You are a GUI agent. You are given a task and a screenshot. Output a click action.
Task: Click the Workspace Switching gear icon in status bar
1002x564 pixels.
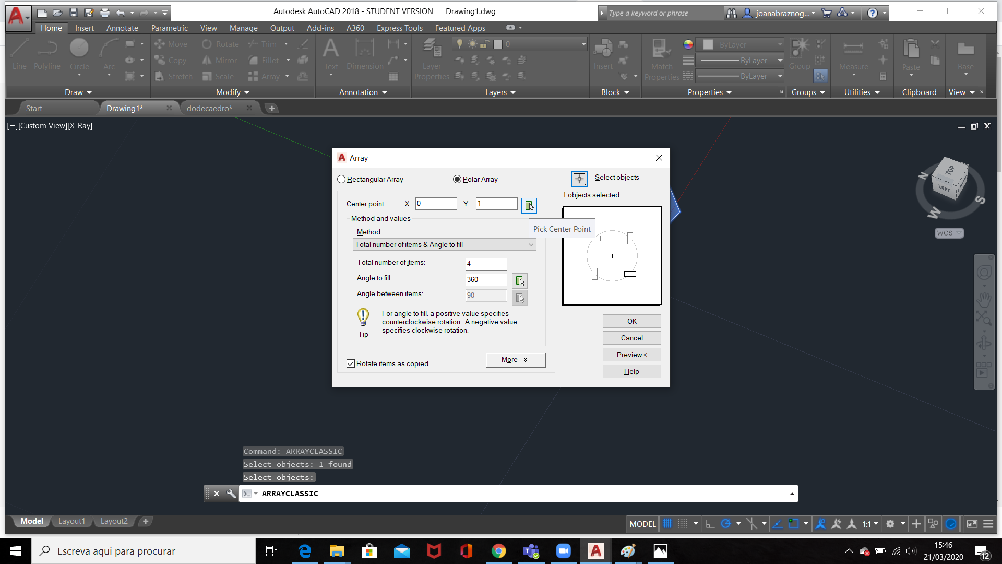click(x=890, y=524)
